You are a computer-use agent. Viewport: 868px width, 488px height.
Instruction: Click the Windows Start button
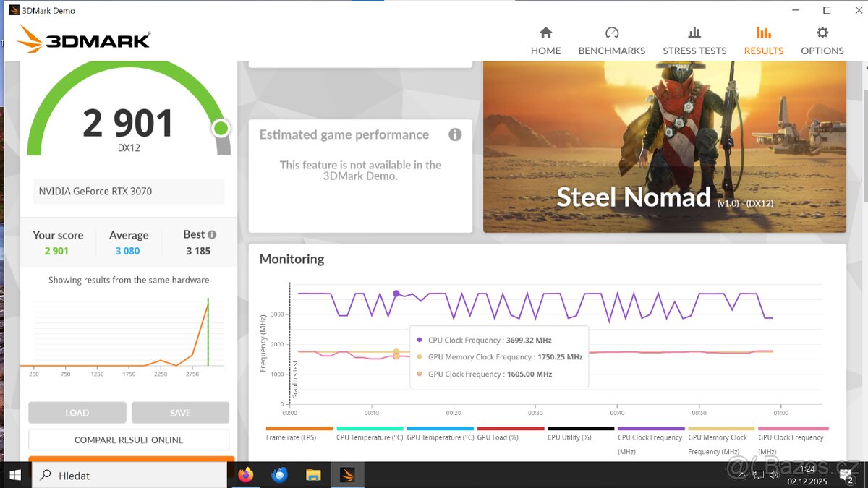[14, 475]
